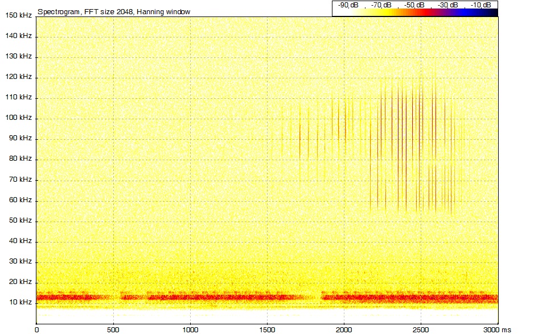Click the 2000 time axis label
This screenshot has width=534, height=334.
(344, 329)
